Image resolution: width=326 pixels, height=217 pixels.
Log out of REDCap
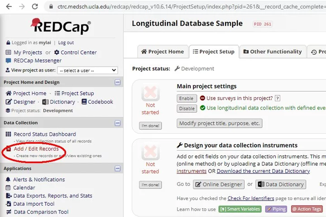66,42
